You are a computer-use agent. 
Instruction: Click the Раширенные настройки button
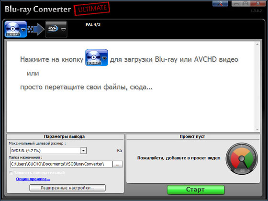tap(67, 188)
